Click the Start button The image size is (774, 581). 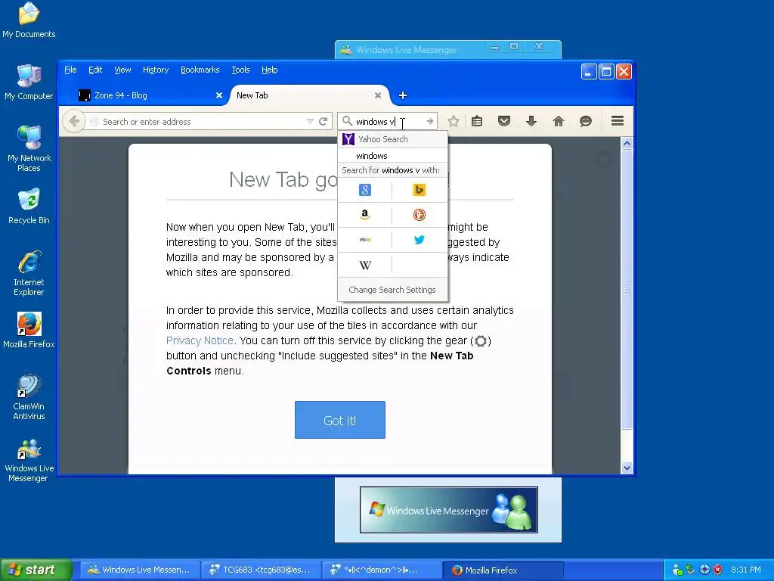click(36, 570)
